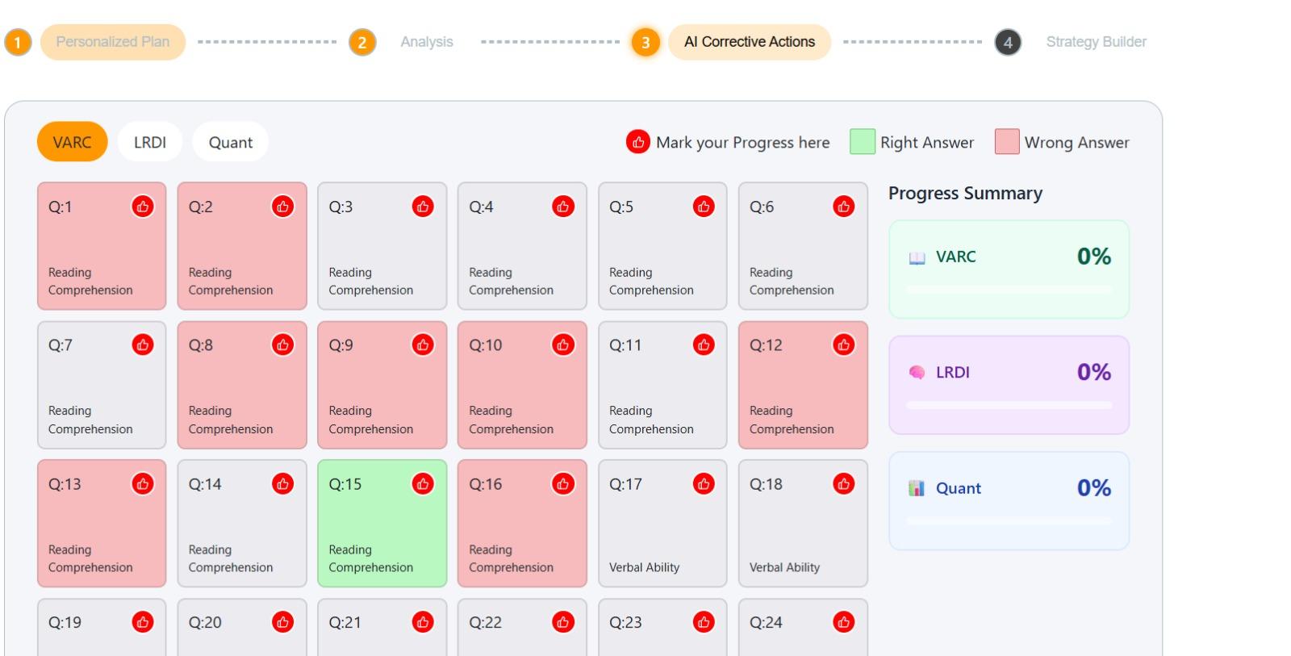Screen dimensions: 1291x656
Task: Click the Quant chart icon
Action: (x=917, y=488)
